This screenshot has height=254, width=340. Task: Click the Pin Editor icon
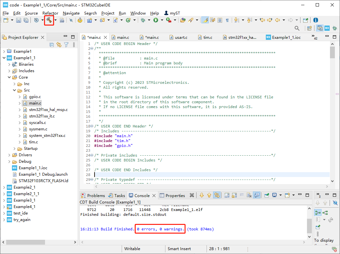point(306,20)
